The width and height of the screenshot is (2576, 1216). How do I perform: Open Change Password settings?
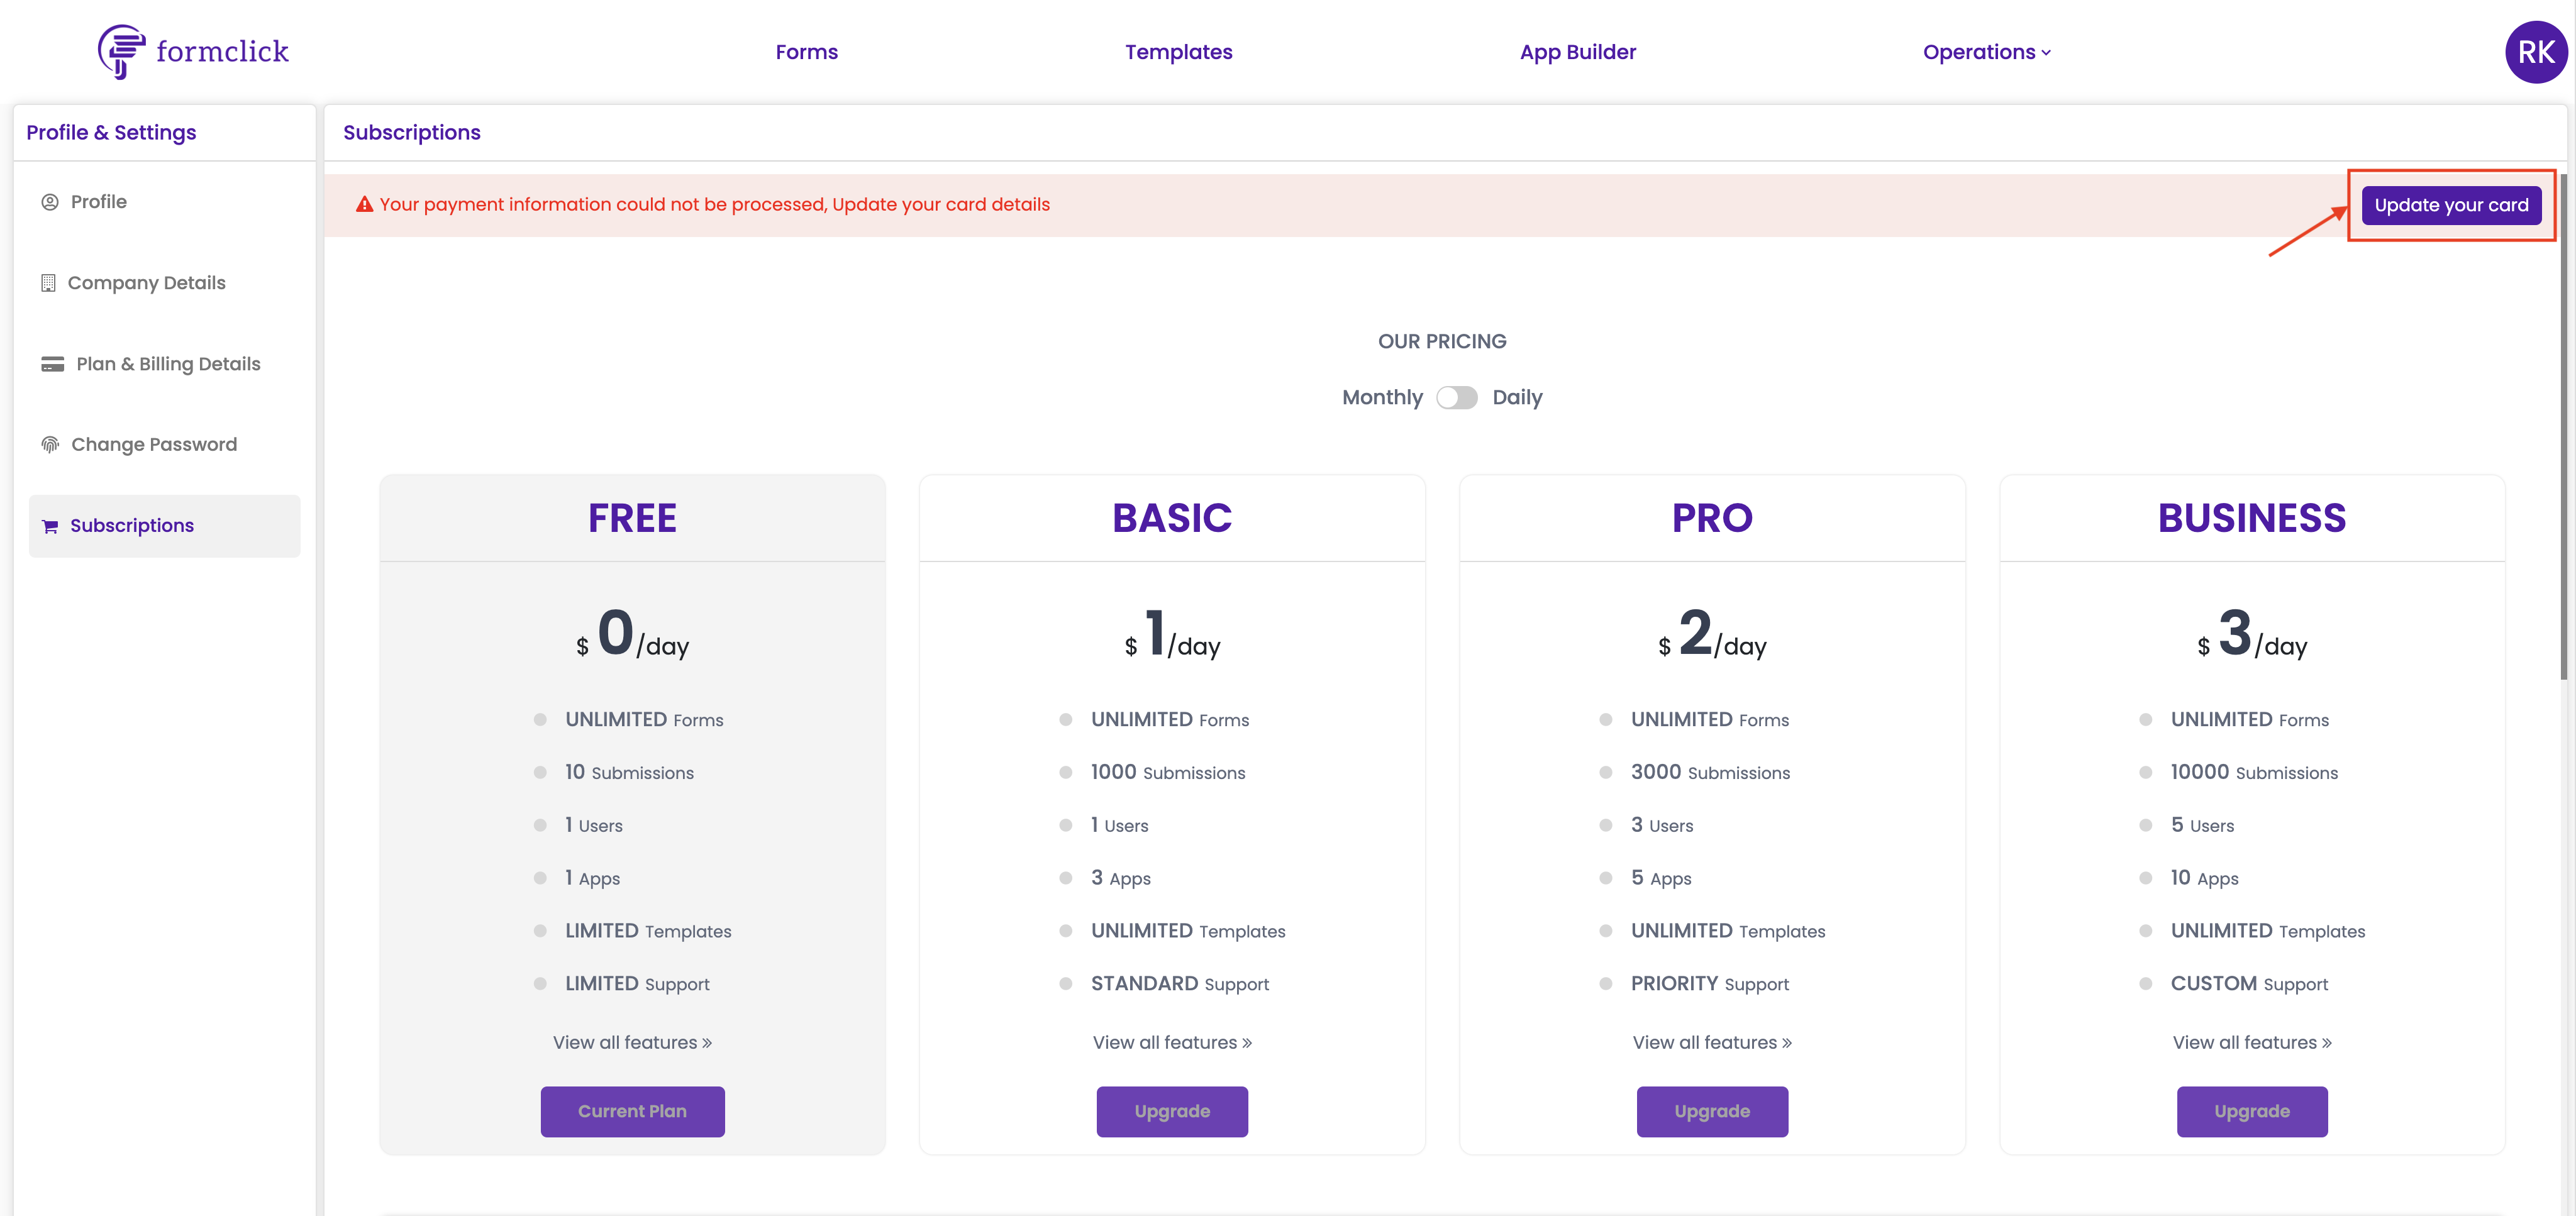pos(164,444)
